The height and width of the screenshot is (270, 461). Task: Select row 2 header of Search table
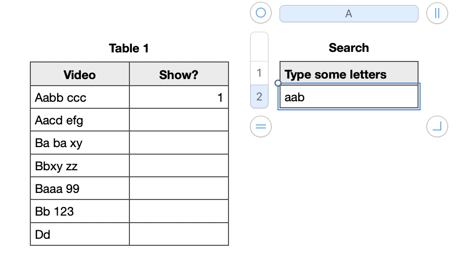coord(259,97)
